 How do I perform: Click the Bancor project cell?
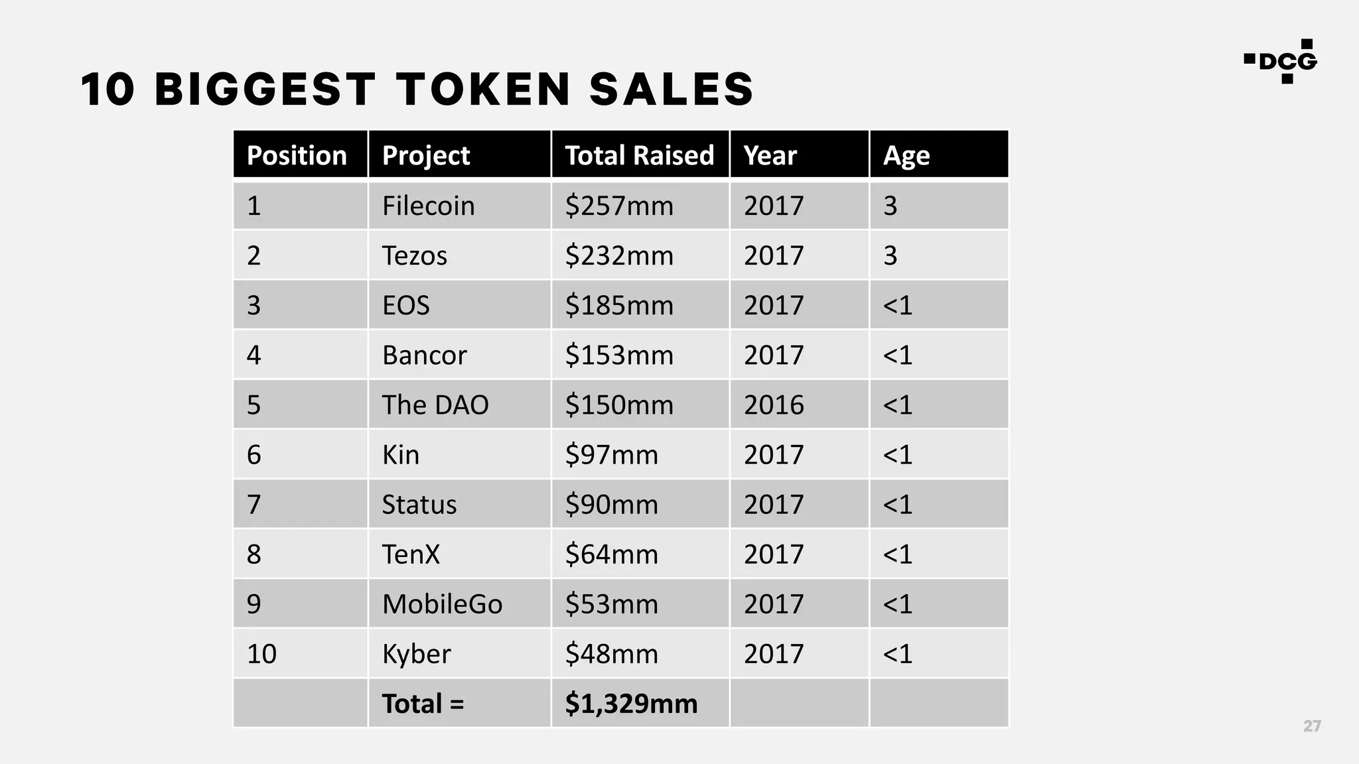pos(459,355)
